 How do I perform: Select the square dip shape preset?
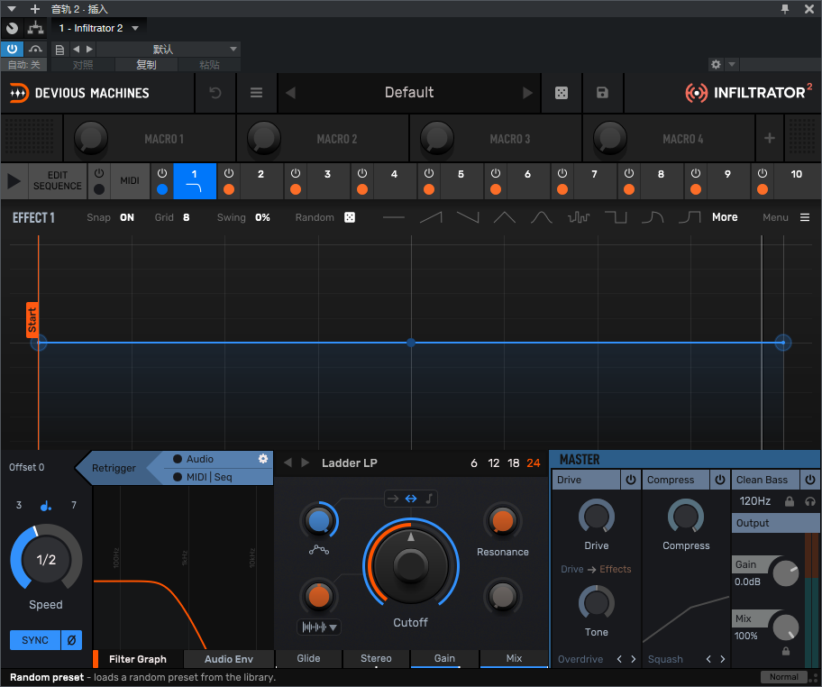(x=616, y=217)
